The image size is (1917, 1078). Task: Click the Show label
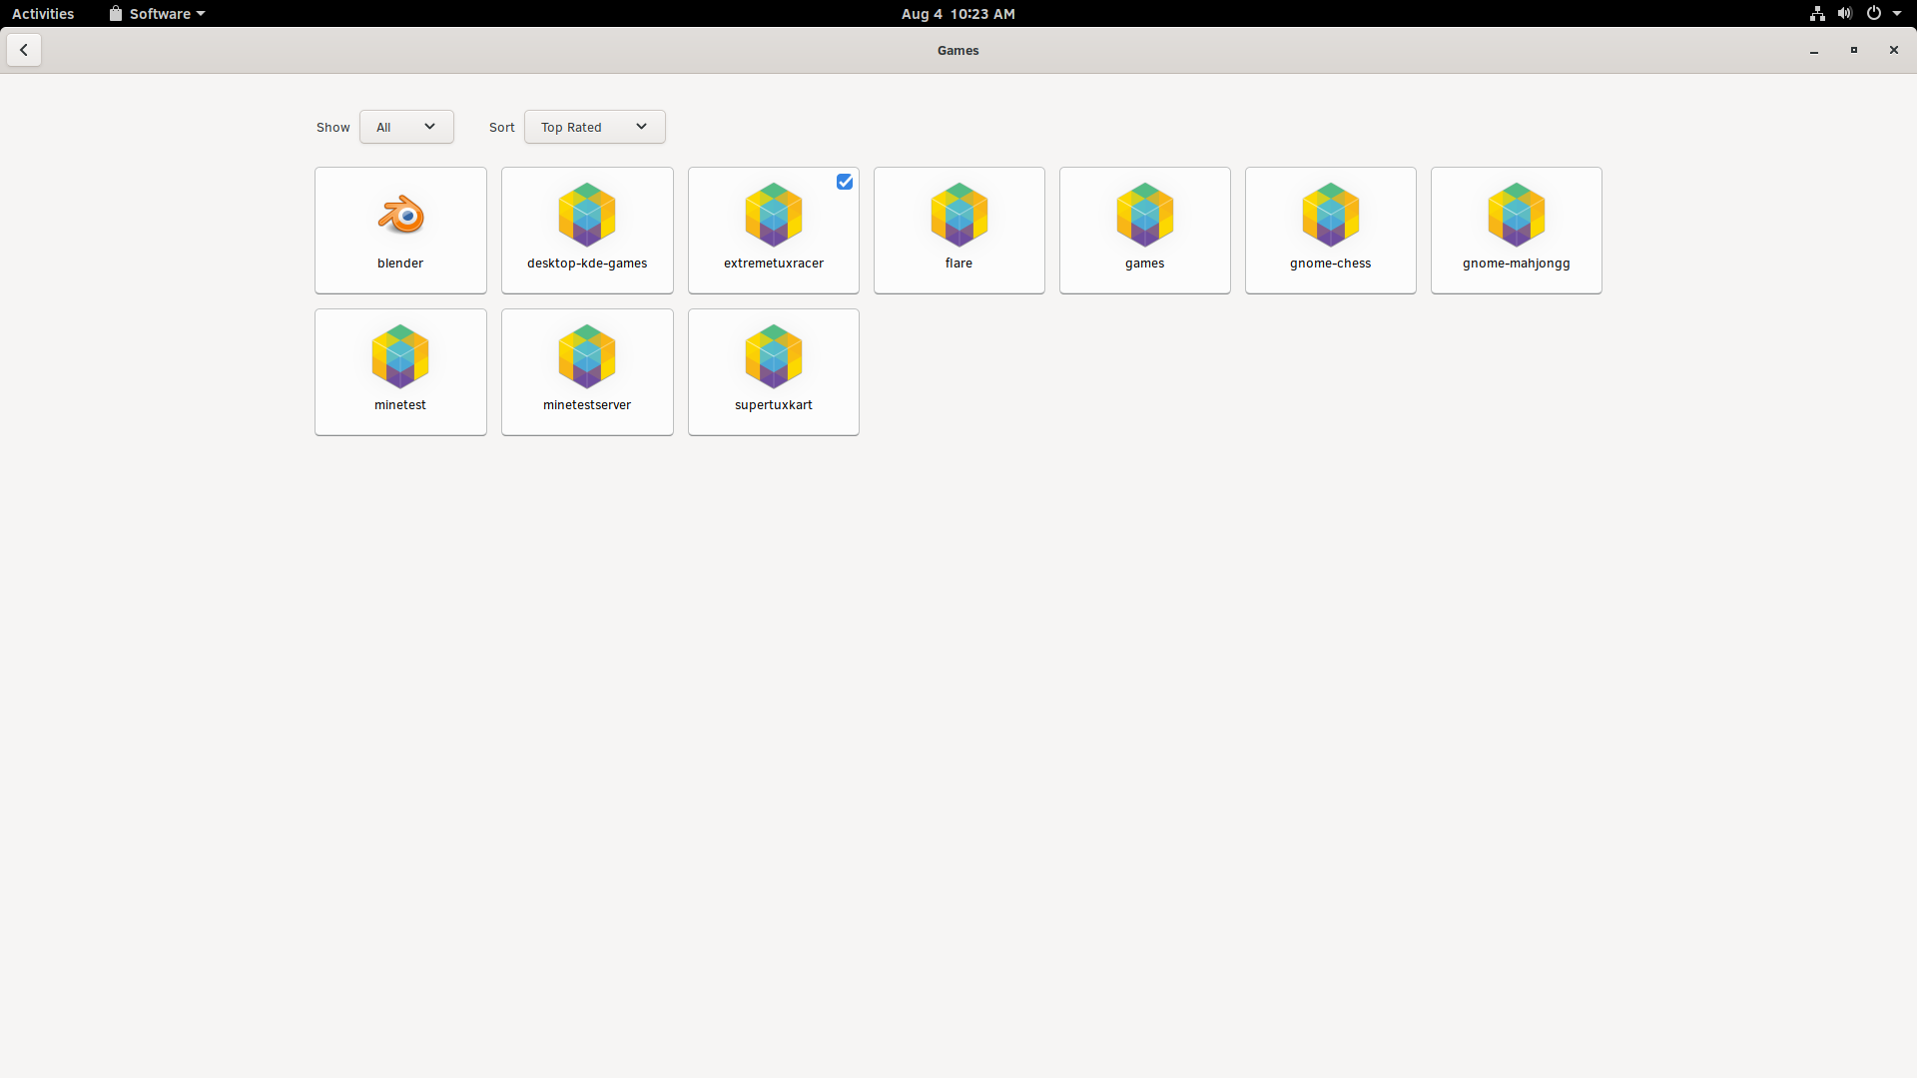333,128
